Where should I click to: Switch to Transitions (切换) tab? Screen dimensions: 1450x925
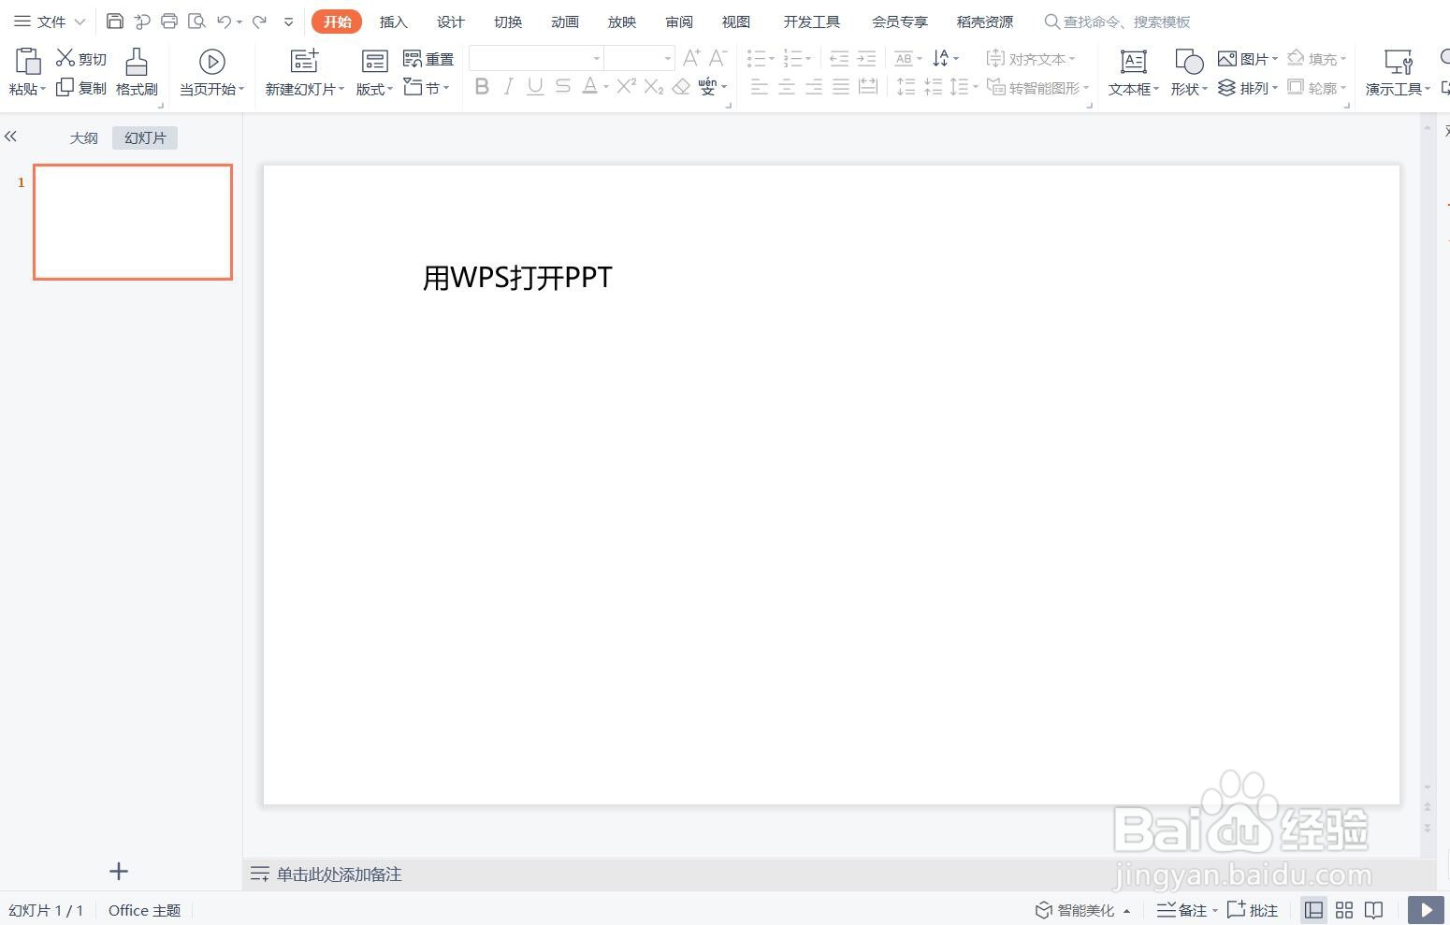507,22
